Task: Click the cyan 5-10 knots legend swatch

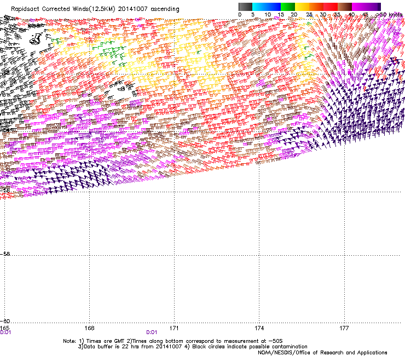Action: 259,7
